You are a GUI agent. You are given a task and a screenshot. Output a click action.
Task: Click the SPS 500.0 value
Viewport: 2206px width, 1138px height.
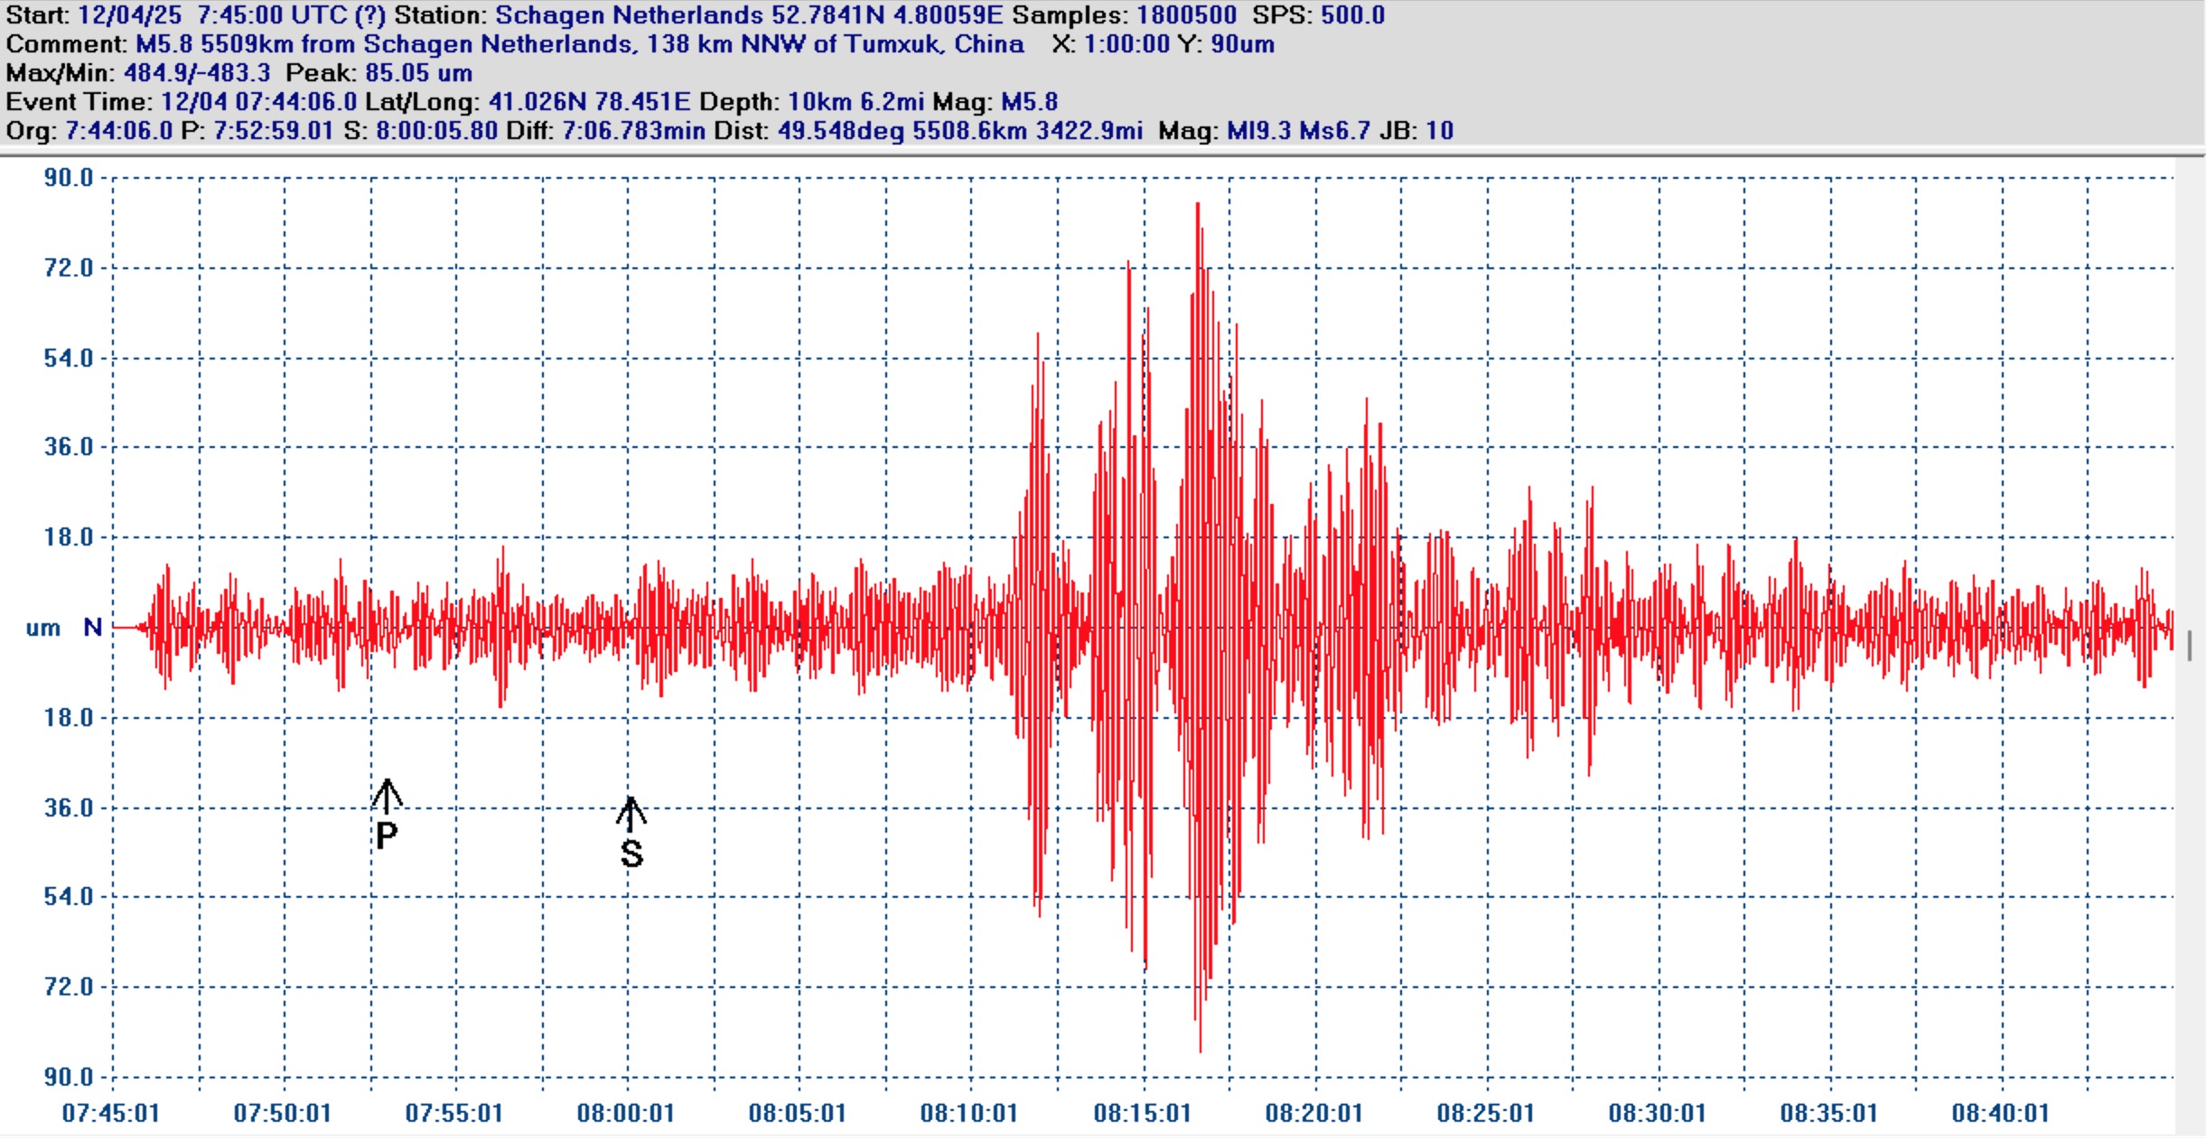[1352, 15]
